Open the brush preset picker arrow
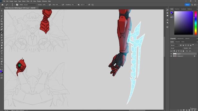 pyautogui.click(x=14, y=5)
